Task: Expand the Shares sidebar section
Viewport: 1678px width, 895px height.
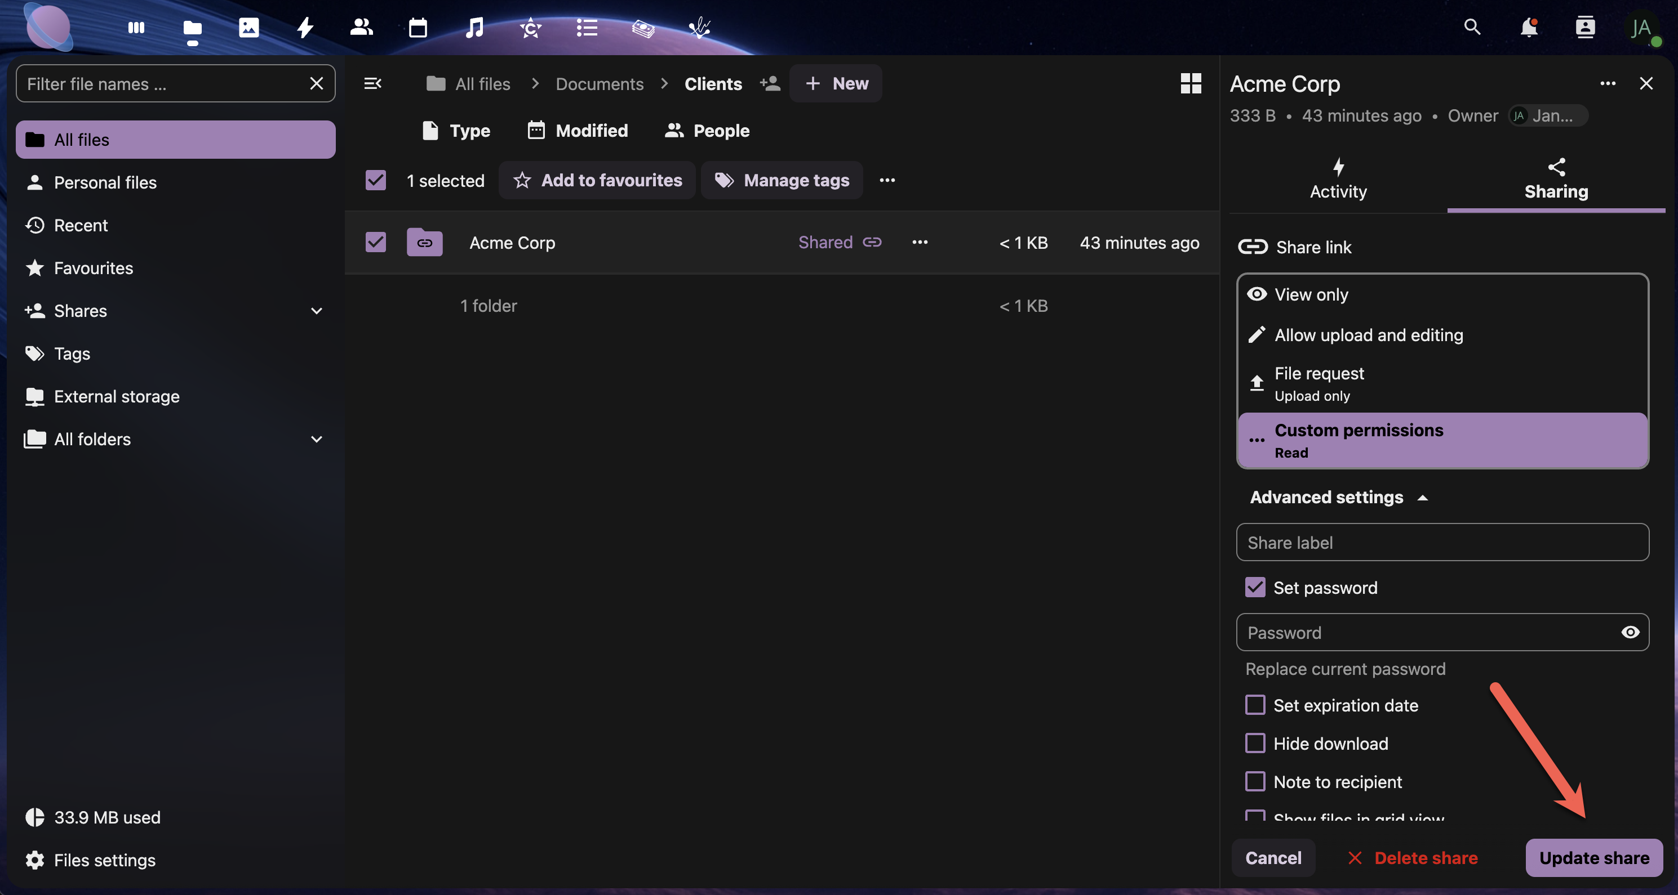Action: pyautogui.click(x=317, y=311)
